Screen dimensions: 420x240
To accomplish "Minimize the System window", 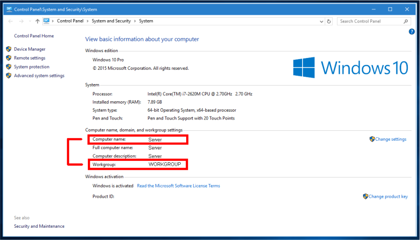I will [x=374, y=9].
